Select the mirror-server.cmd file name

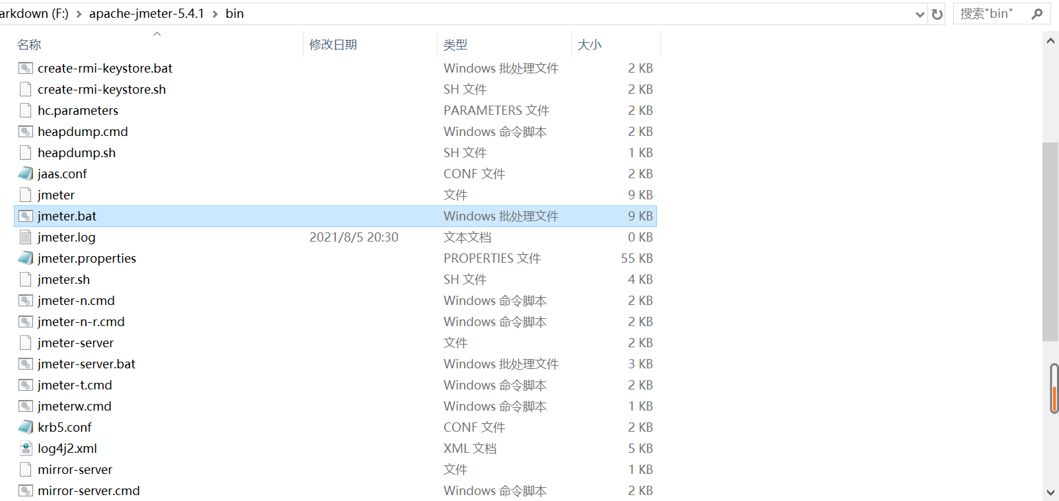coord(89,490)
